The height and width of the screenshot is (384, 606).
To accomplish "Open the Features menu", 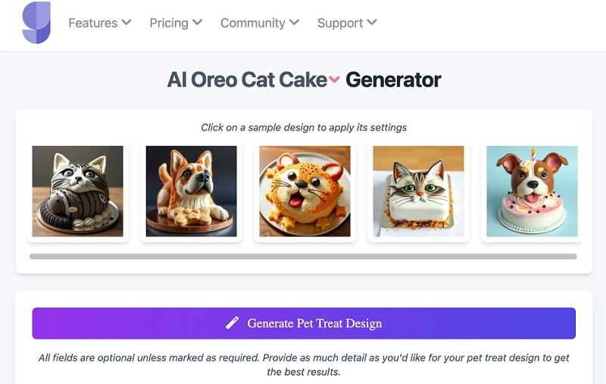I will (93, 23).
